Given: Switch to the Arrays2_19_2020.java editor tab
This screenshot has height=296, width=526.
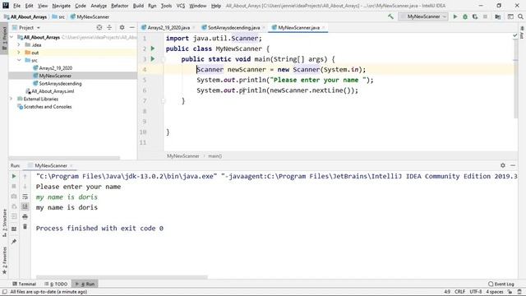Looking at the screenshot, I should [168, 27].
